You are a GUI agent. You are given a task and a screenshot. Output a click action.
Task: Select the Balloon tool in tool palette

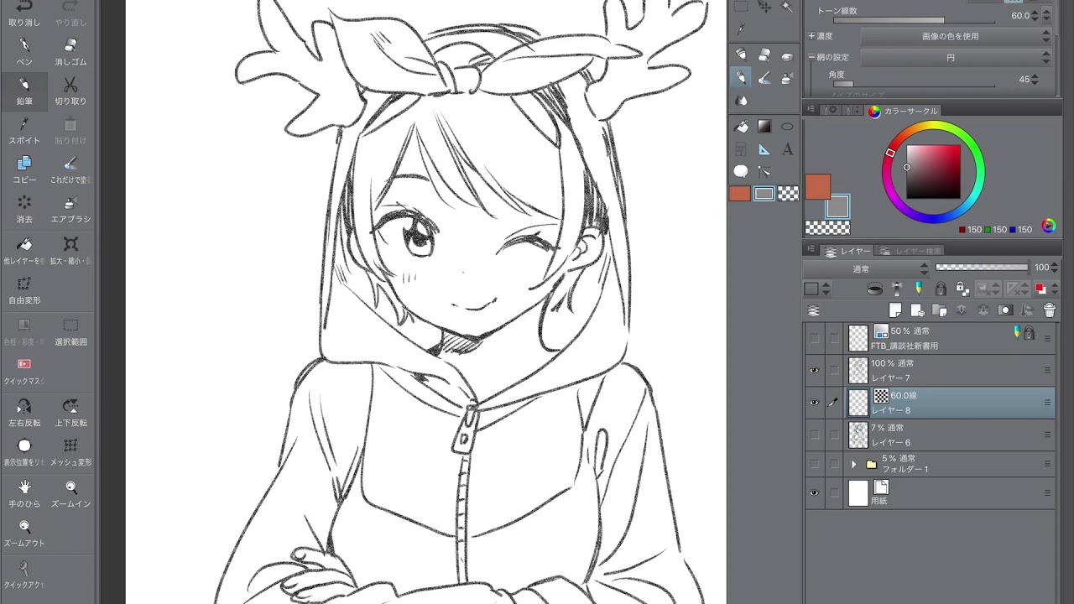coord(741,171)
